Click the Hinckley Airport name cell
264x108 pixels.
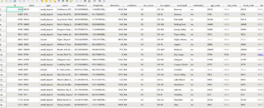[65, 95]
